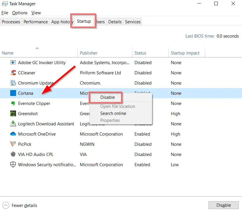Select the Evernote Clipper row name
The image size is (242, 214).
click(34, 103)
